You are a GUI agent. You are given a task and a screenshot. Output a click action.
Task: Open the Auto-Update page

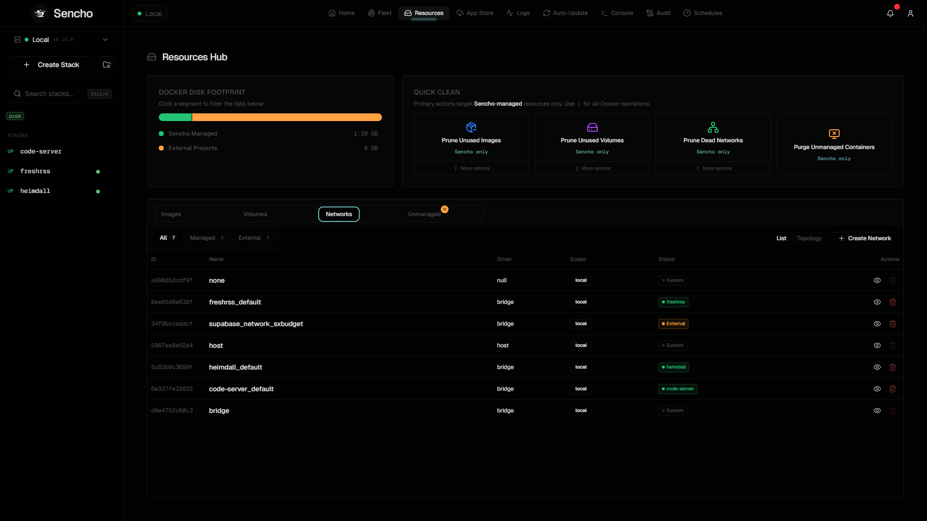[565, 13]
